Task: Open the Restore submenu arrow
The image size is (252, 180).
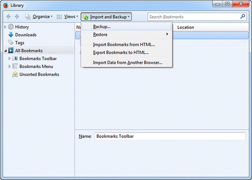Action: point(167,34)
